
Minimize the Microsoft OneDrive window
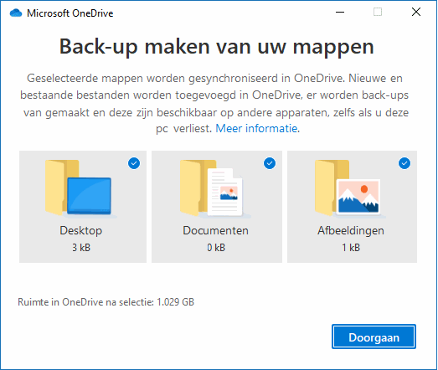pyautogui.click(x=340, y=13)
